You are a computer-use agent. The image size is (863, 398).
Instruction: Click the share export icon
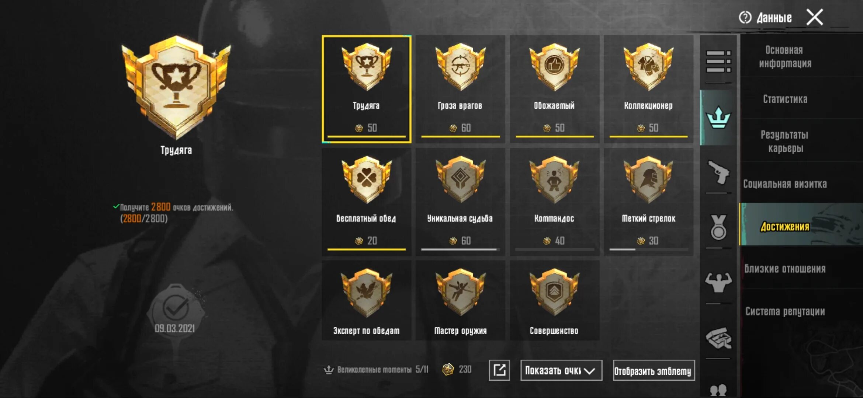[x=499, y=370]
